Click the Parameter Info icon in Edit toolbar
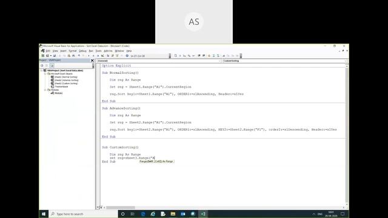This screenshot has width=388, height=218. pyautogui.click(x=189, y=56)
